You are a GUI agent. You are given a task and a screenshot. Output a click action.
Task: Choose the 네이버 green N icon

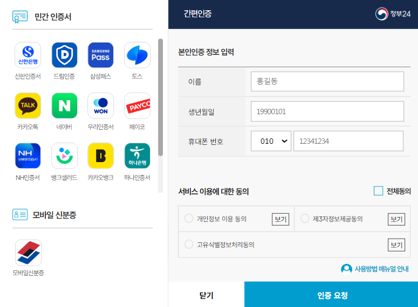(64, 106)
